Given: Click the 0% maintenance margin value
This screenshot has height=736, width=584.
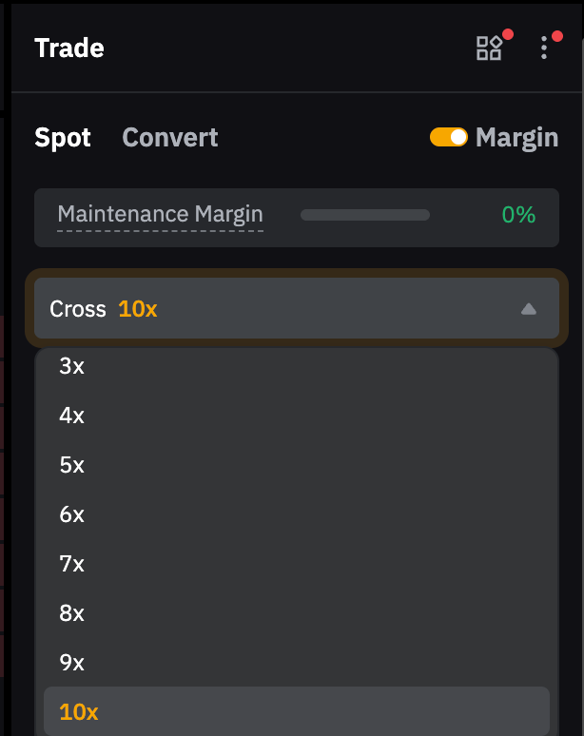Looking at the screenshot, I should tap(518, 215).
